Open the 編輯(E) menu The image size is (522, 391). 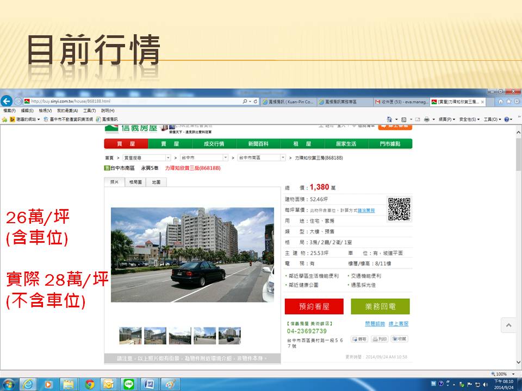click(27, 111)
